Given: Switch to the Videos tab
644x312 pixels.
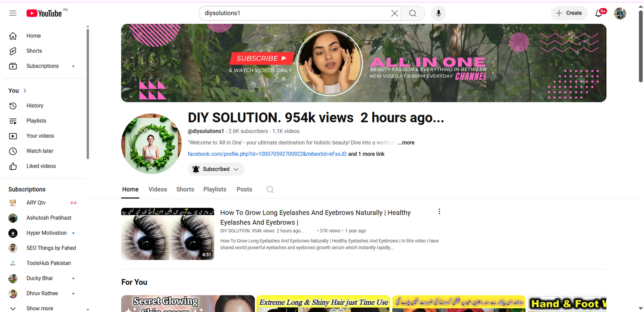Looking at the screenshot, I should point(158,190).
